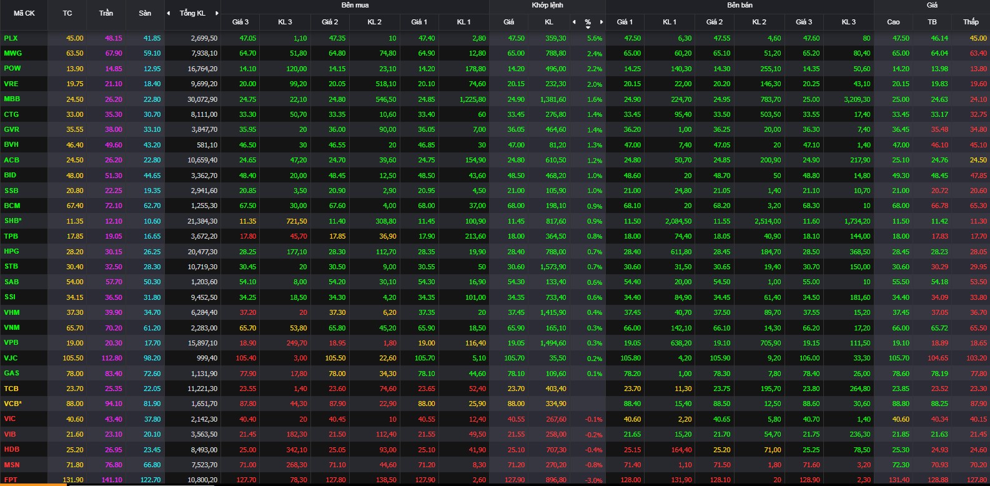Open stock symbol VIB
This screenshot has height=486, width=990.
pyautogui.click(x=10, y=434)
